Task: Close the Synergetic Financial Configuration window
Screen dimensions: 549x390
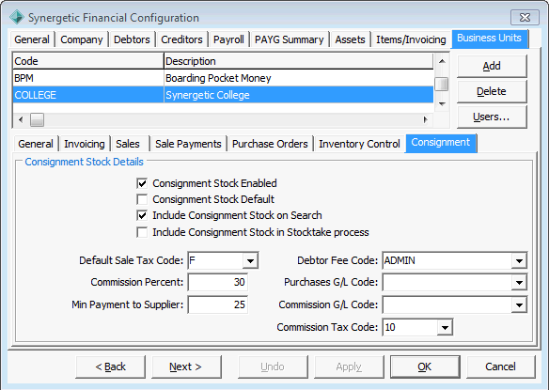Action: (525, 18)
